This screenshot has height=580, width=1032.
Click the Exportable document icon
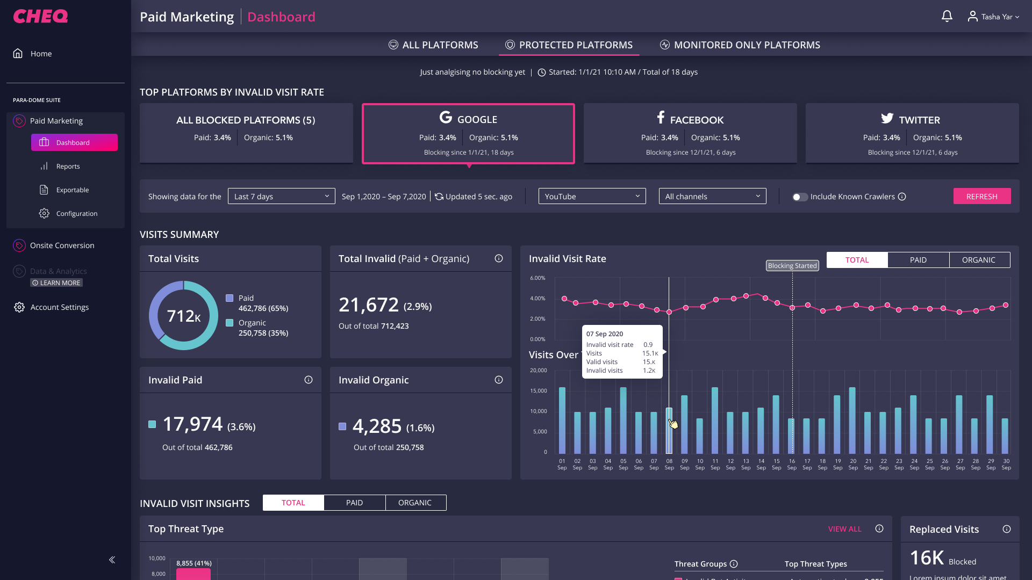(x=44, y=190)
